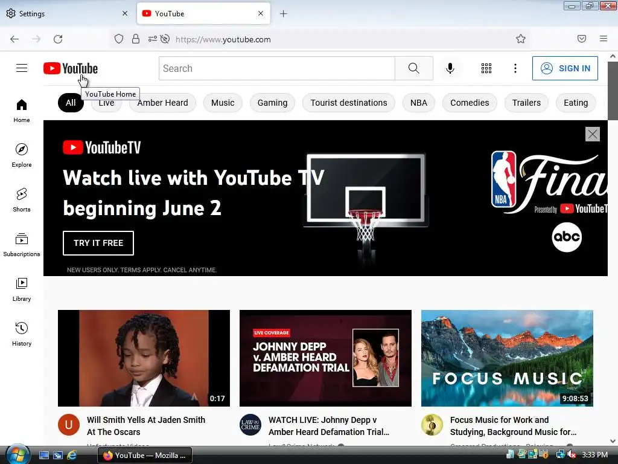Open site permissions icon in address bar
This screenshot has width=618, height=464.
[x=153, y=39]
